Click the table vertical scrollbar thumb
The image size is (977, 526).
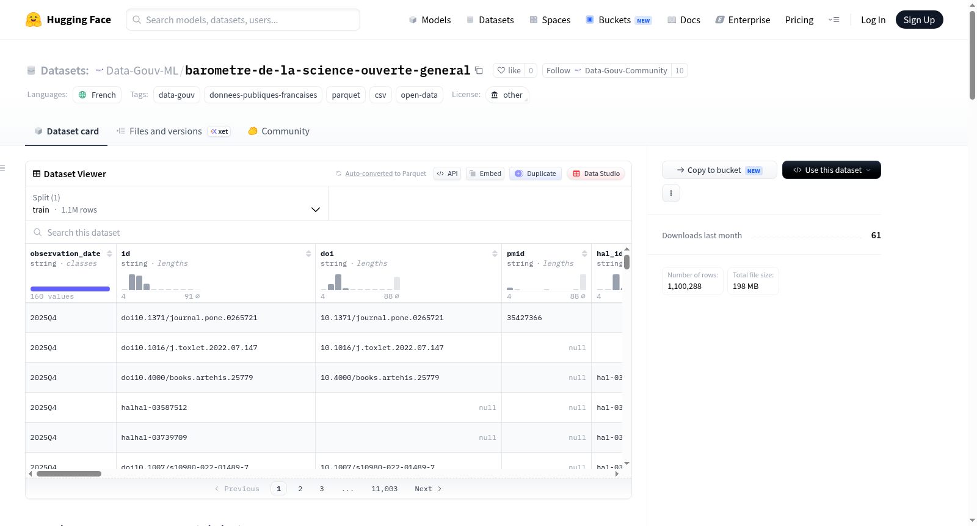click(x=627, y=262)
